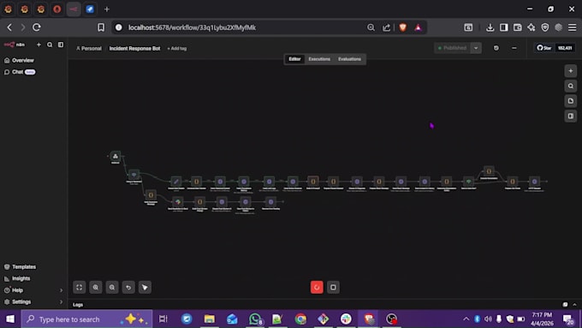Toggle Brave sidebar panel
The image size is (582, 328).
pyautogui.click(x=503, y=27)
